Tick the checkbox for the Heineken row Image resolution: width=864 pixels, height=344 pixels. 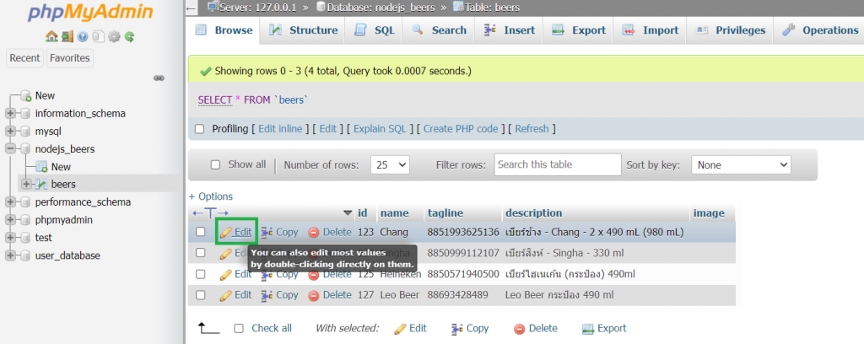point(201,274)
